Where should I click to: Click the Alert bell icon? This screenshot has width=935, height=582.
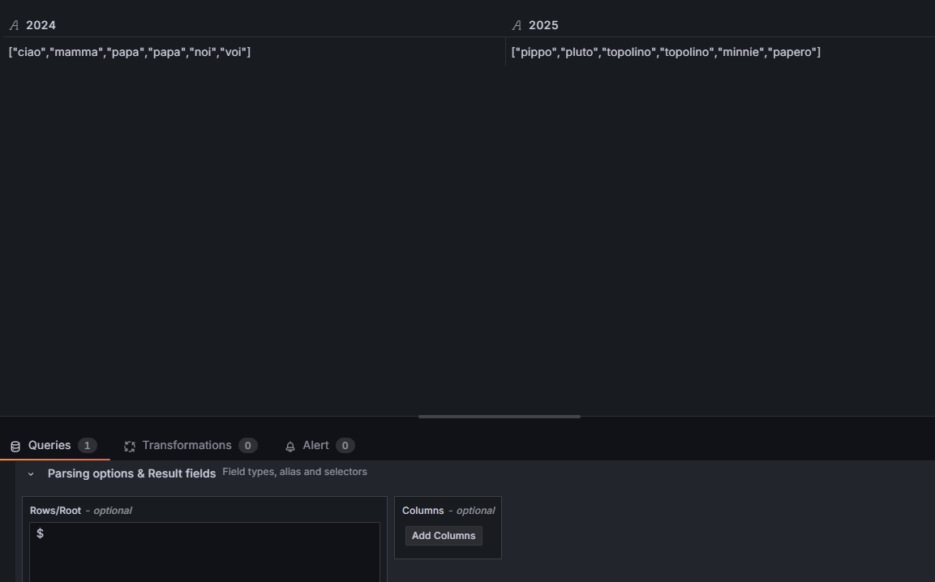290,446
